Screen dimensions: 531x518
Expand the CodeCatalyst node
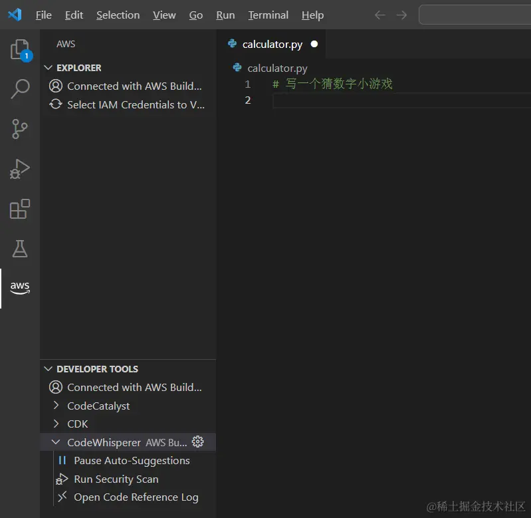pos(56,406)
